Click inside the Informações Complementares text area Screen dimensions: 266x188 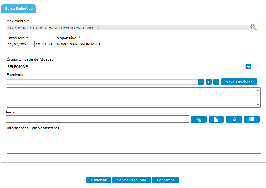pos(133,142)
